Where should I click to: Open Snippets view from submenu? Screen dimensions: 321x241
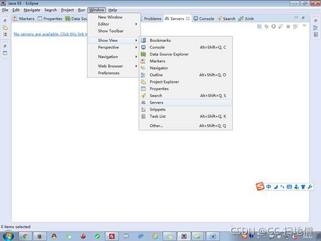point(185,109)
